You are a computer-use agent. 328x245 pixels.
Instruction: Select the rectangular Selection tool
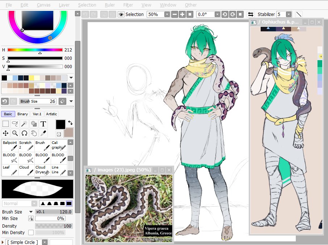(5, 124)
